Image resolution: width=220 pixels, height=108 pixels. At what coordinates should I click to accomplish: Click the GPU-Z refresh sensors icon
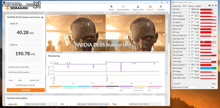click(213, 5)
